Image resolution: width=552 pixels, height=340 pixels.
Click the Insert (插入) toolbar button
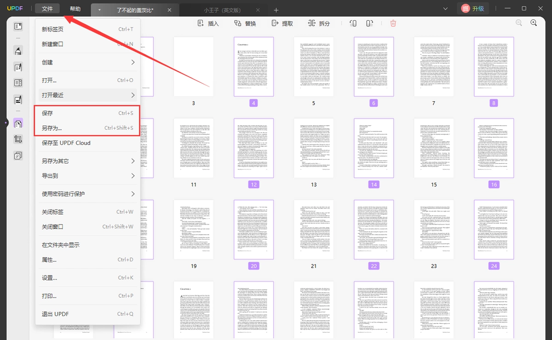coord(208,23)
